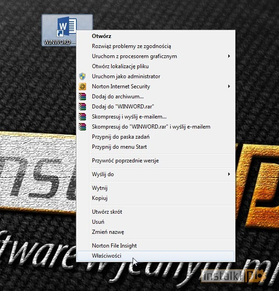The width and height of the screenshot is (279, 291).
Task: Click WinRAR icon beside Dodaj do archiwum
Action: [x=82, y=97]
